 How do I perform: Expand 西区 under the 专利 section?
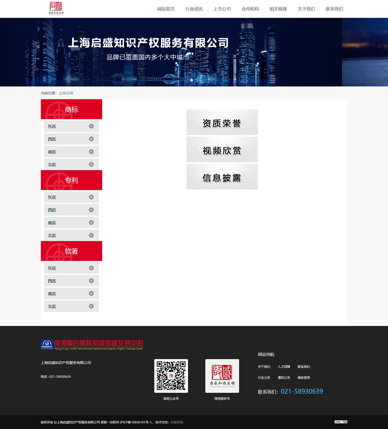tap(71, 210)
